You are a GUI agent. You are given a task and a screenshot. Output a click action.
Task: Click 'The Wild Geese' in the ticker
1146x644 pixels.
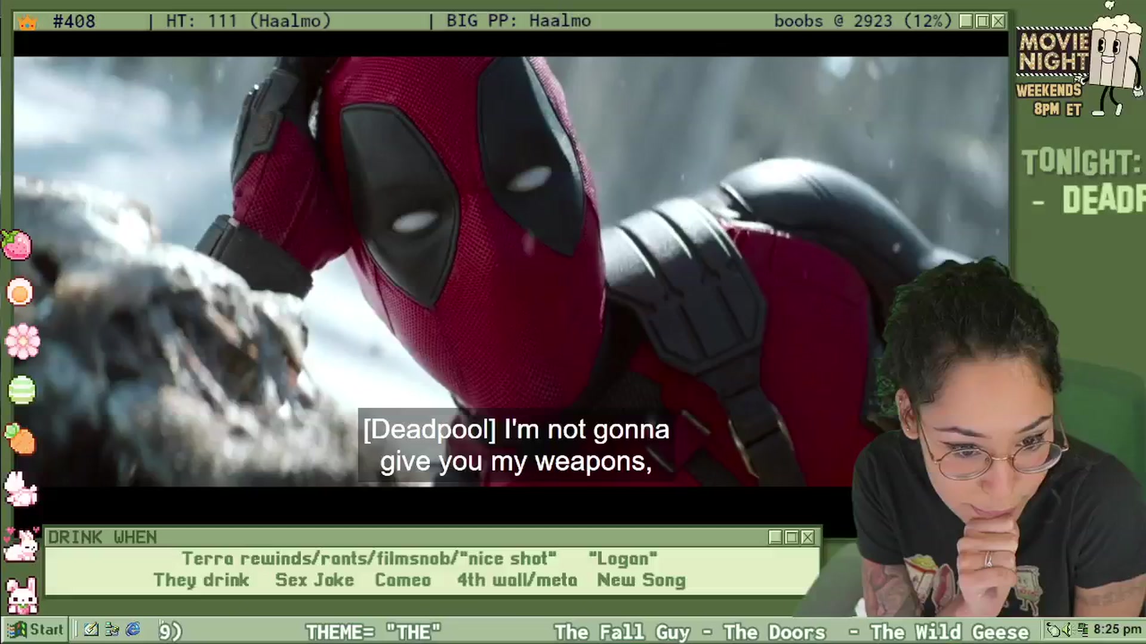pos(950,631)
